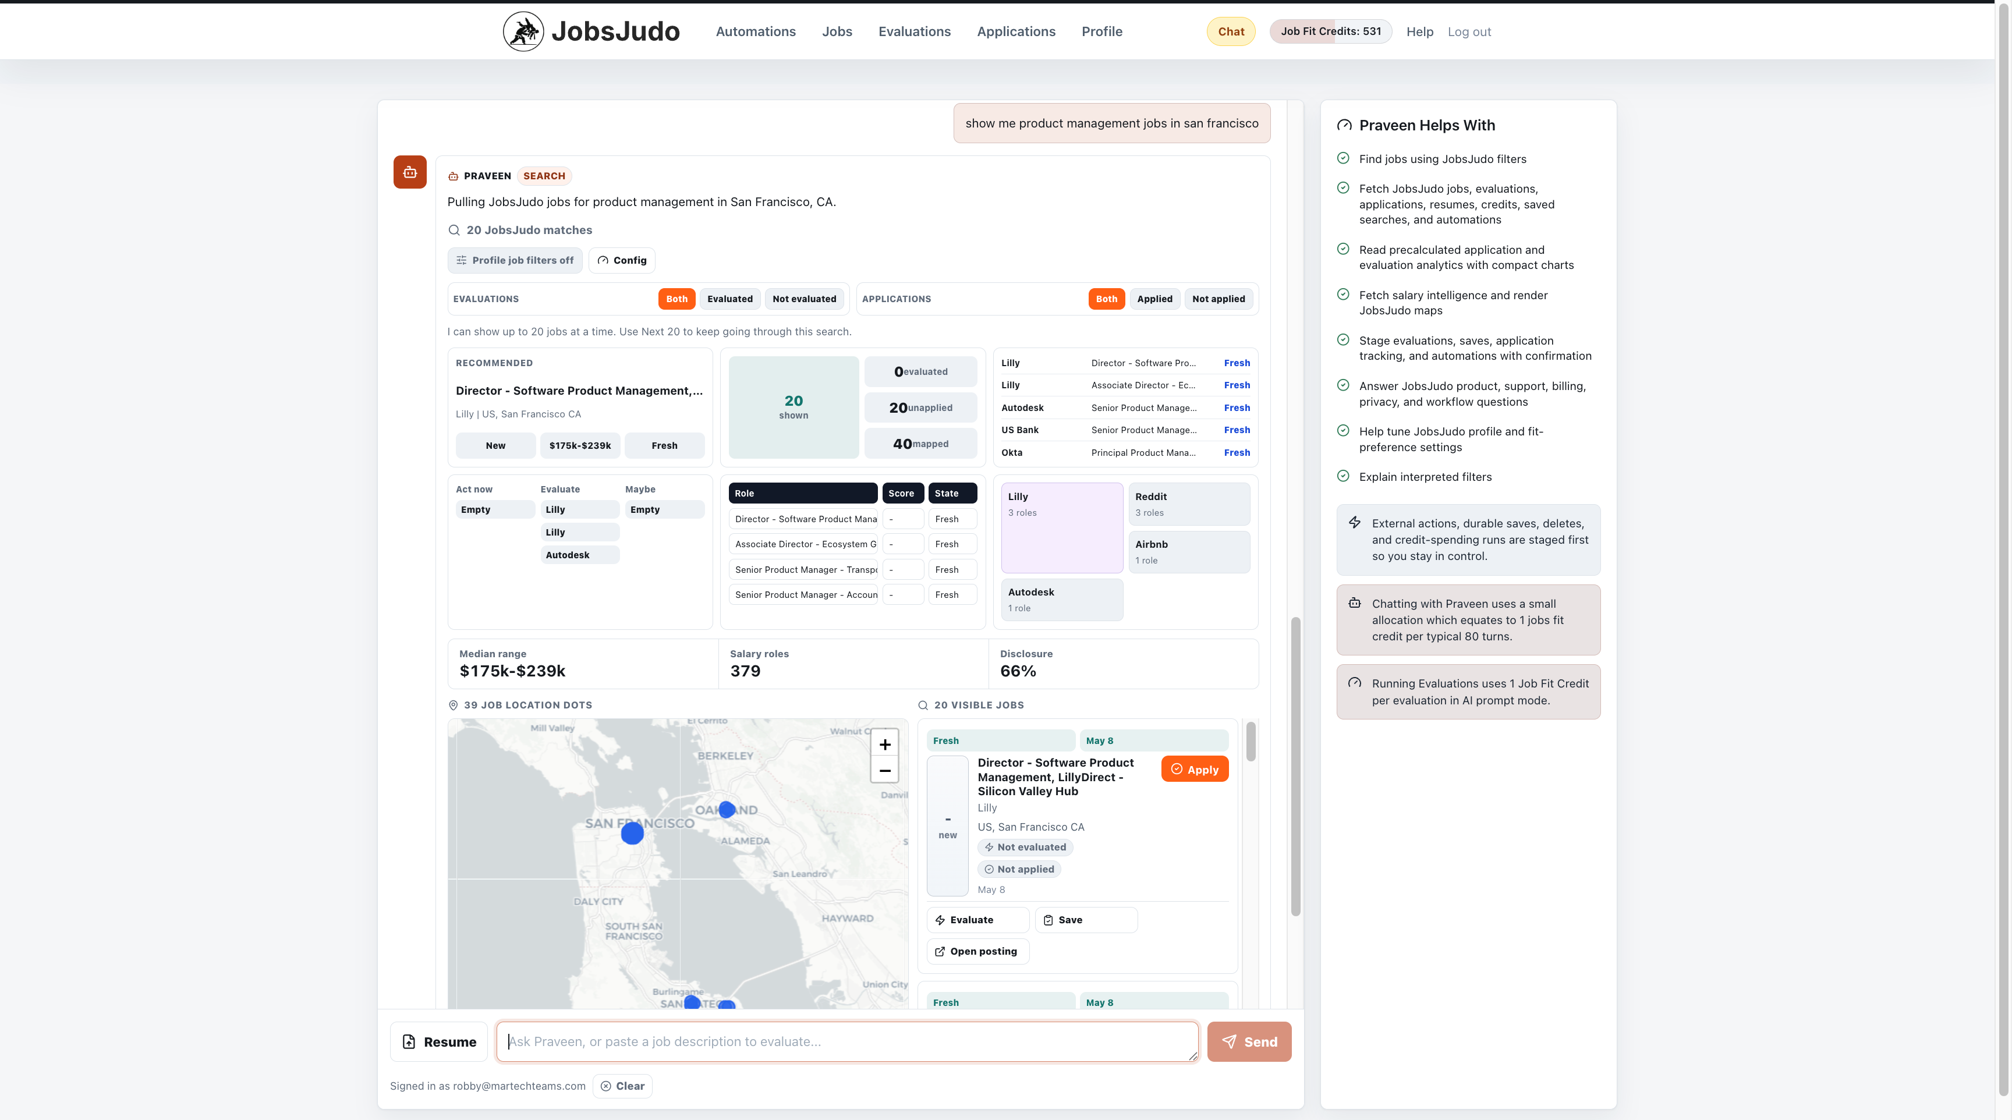Viewport: 2012px width, 1120px height.
Task: Click Job Fit Credits: 531 pill
Action: point(1331,31)
